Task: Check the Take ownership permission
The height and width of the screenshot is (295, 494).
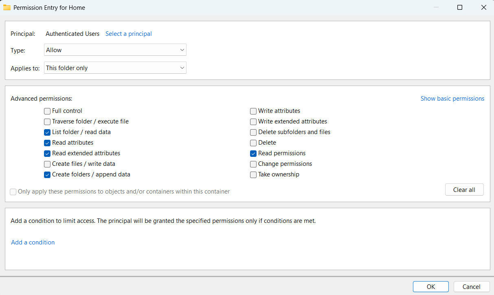Action: click(x=253, y=174)
